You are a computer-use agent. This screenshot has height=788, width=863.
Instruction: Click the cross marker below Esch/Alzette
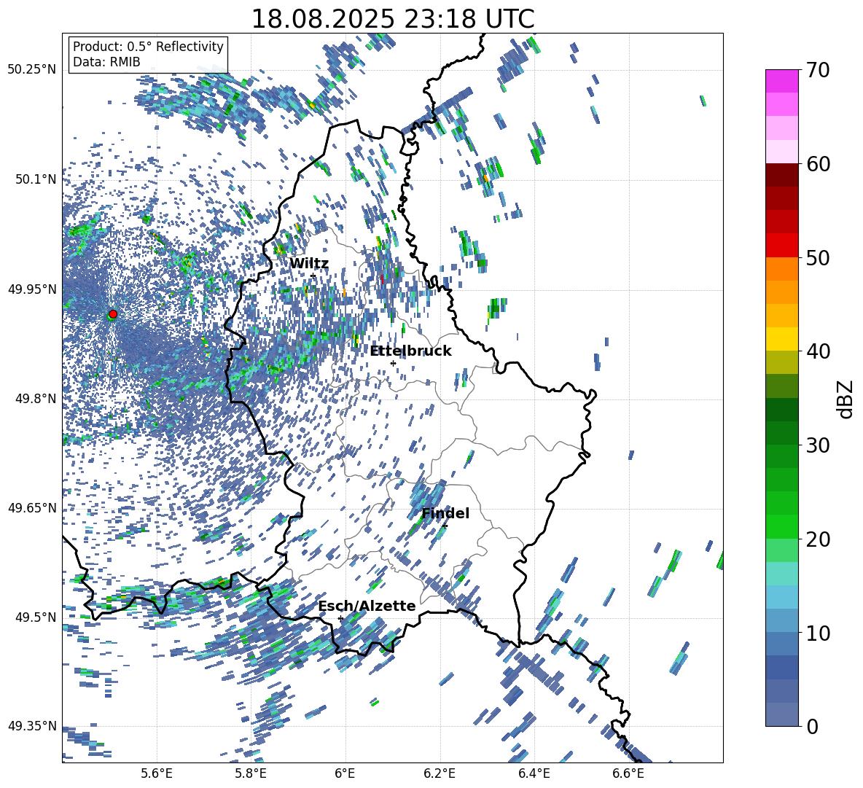tap(340, 618)
